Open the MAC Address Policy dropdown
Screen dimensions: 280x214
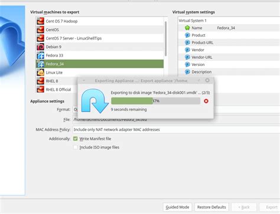(x=176, y=130)
